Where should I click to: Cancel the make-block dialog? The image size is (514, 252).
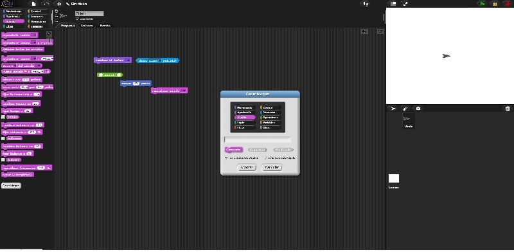(272, 167)
